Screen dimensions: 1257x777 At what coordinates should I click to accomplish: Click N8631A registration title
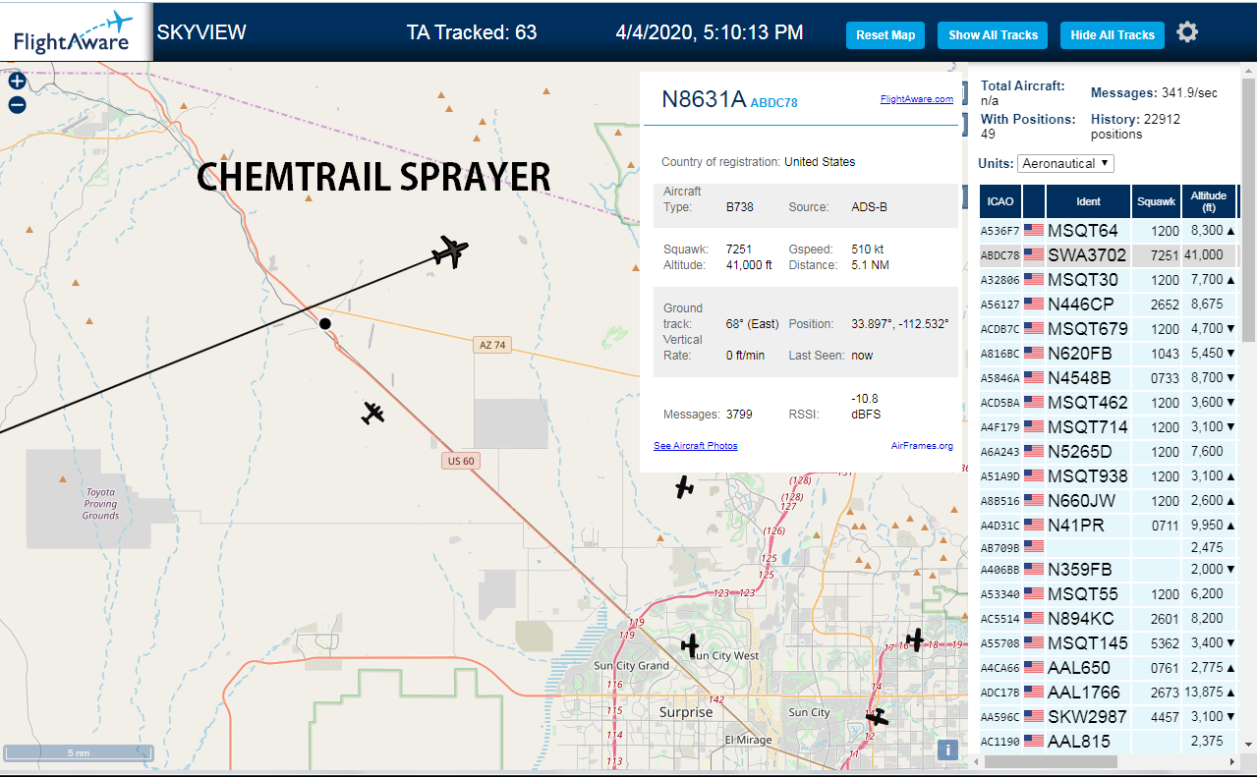tap(704, 99)
